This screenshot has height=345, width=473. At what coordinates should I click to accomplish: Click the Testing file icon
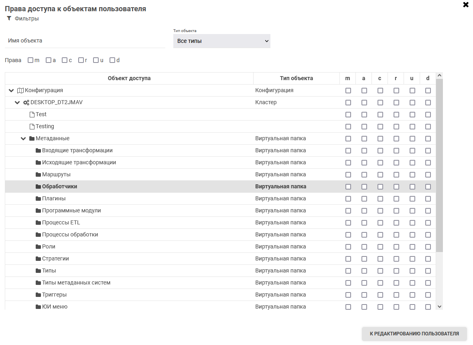(32, 127)
